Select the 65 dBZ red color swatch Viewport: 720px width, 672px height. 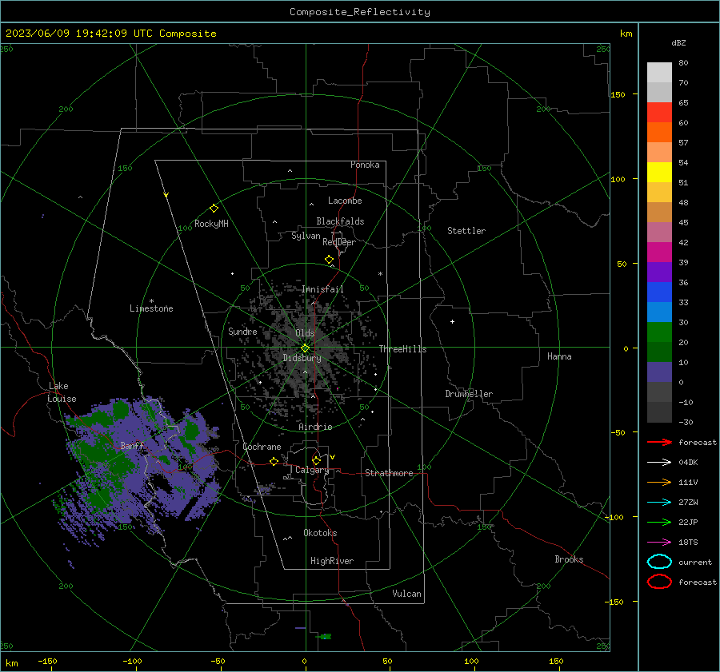click(659, 113)
